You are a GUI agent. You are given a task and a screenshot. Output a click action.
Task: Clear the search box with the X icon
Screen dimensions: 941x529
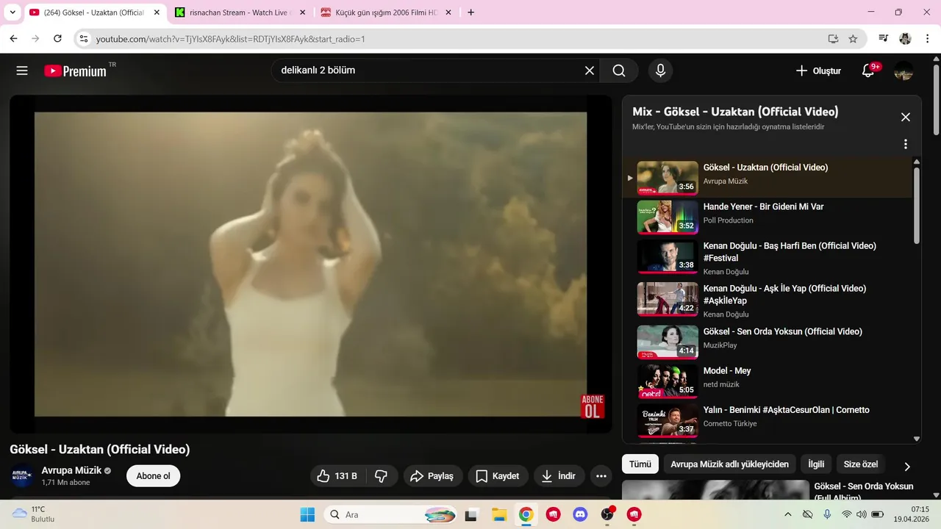(x=590, y=71)
